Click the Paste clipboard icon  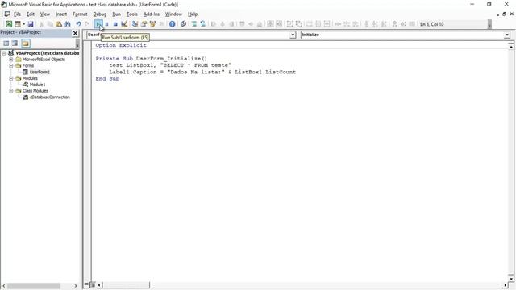pyautogui.click(x=59, y=24)
